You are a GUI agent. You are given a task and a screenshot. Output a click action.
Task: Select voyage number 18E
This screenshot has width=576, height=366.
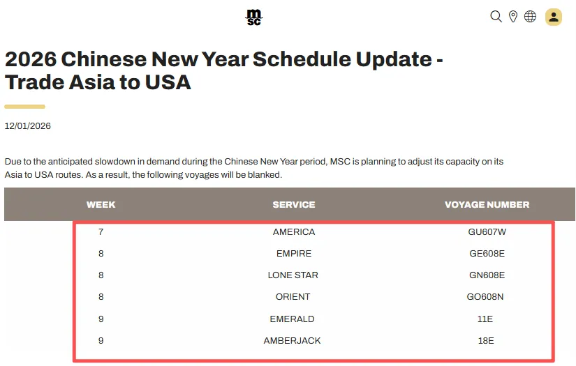[487, 341]
